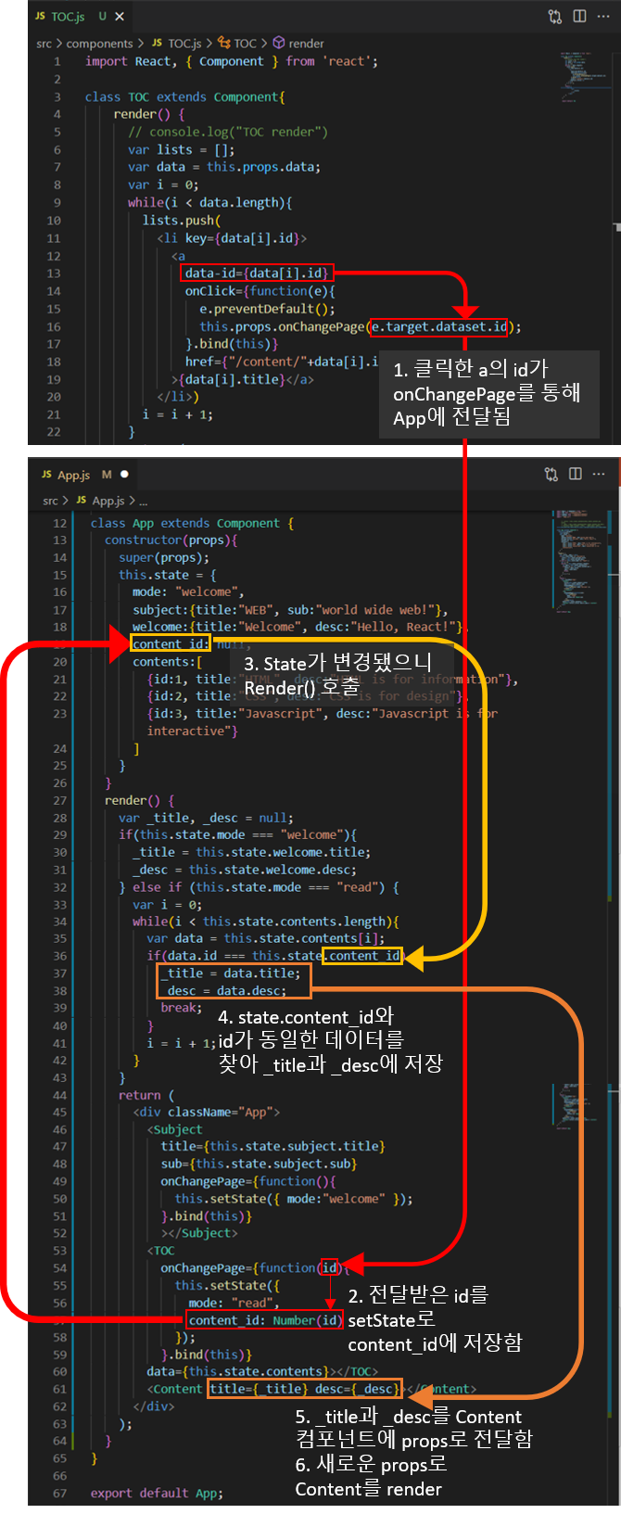Click line number 13 in TOC.js gutter
This screenshot has width=621, height=1514.
(53, 273)
